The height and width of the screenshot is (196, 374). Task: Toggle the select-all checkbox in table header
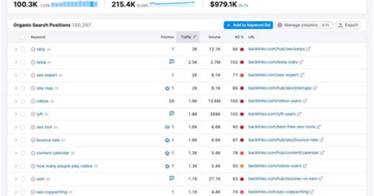[23, 37]
